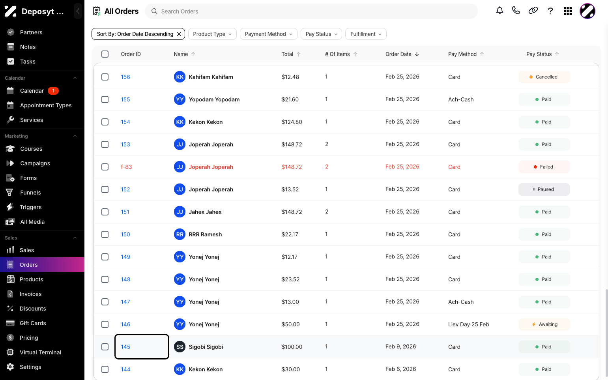
Task: Sort orders by Name column
Action: coord(185,54)
